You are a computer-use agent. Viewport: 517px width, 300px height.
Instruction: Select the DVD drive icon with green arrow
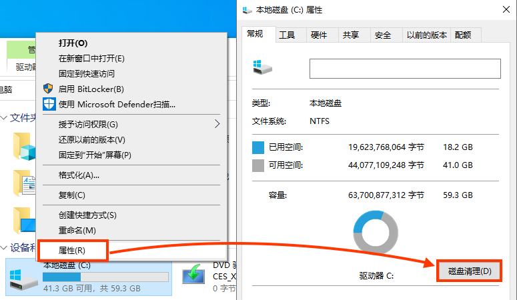click(x=193, y=273)
